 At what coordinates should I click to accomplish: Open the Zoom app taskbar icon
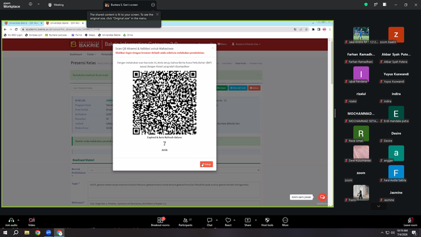click(48, 232)
